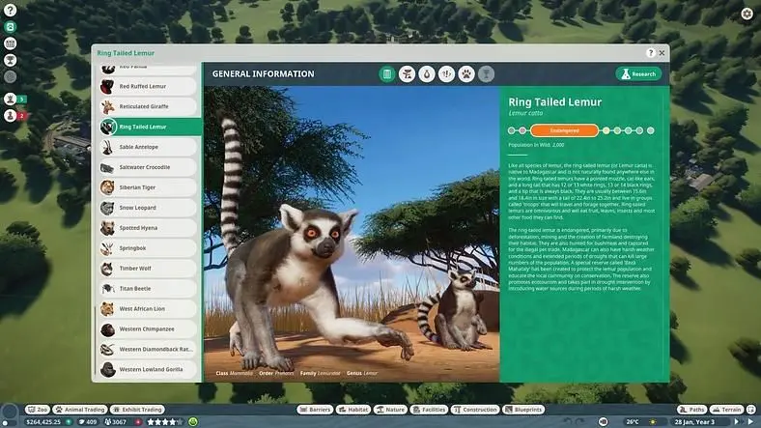
Task: Click the last play speed arrow
Action: pyautogui.click(x=750, y=422)
